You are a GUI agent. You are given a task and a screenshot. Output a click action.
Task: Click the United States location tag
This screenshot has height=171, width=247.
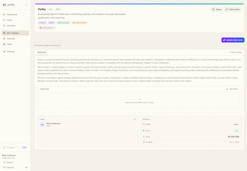click(x=79, y=23)
